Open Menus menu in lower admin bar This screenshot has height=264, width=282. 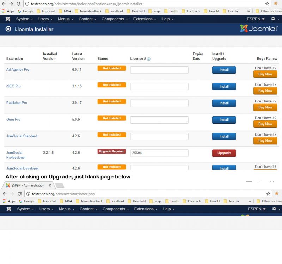coord(67,209)
